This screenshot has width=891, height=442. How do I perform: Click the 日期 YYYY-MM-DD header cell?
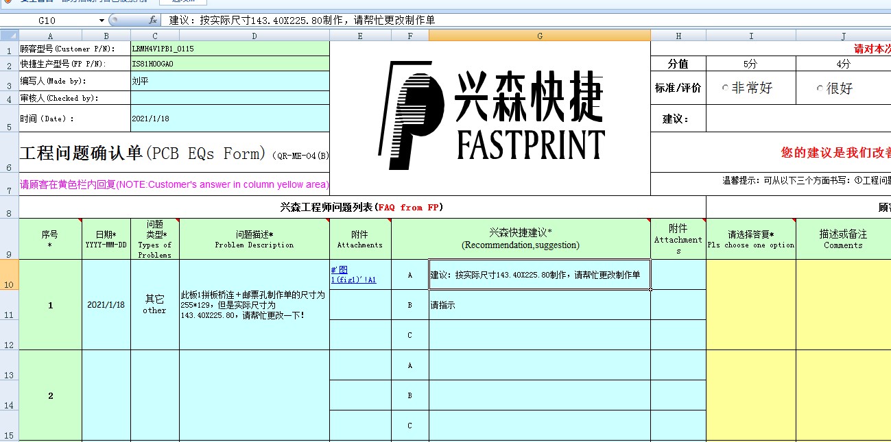[106, 239]
